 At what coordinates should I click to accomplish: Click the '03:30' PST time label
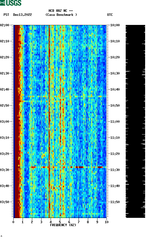tap(5, 170)
